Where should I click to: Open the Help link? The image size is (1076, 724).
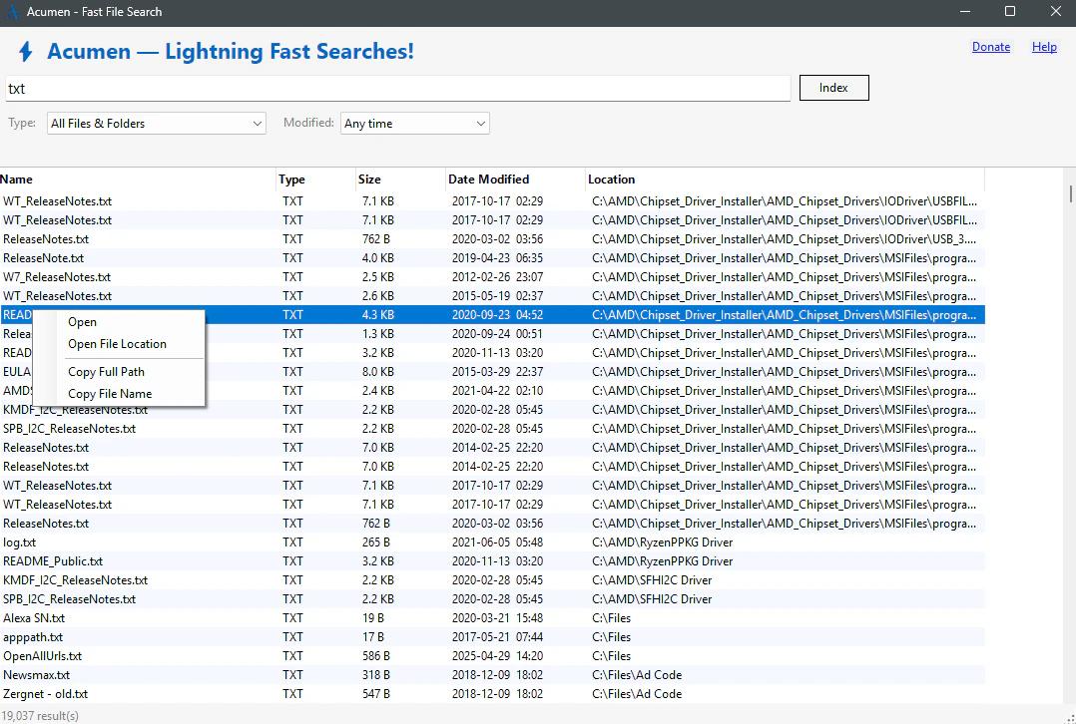(1044, 47)
